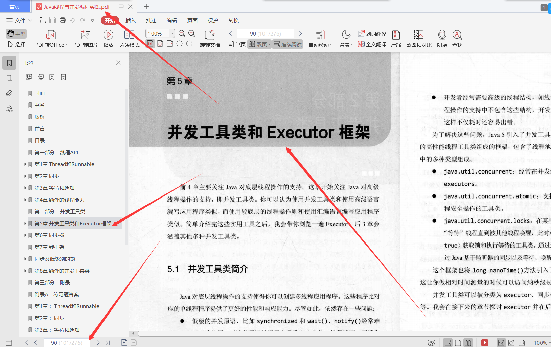Start slideshow playback
Image resolution: width=551 pixels, height=347 pixels.
click(x=108, y=39)
